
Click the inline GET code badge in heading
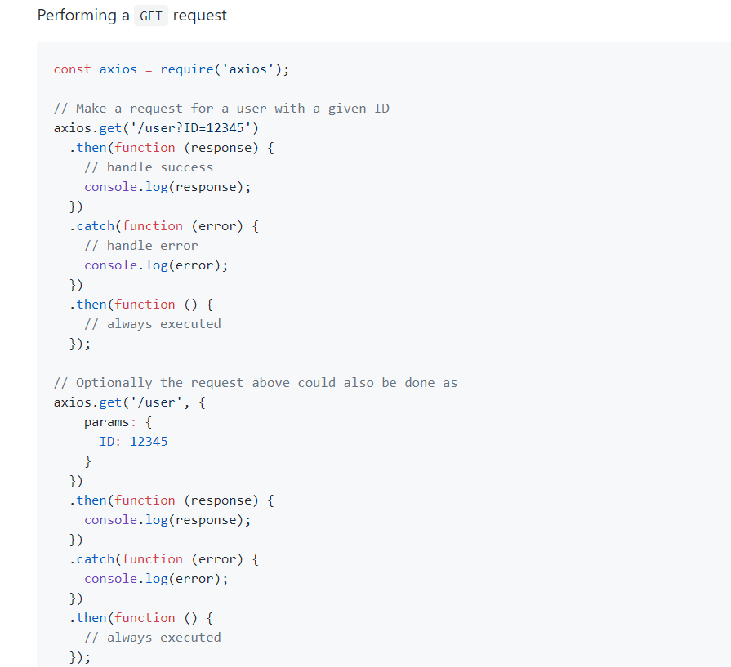point(151,16)
